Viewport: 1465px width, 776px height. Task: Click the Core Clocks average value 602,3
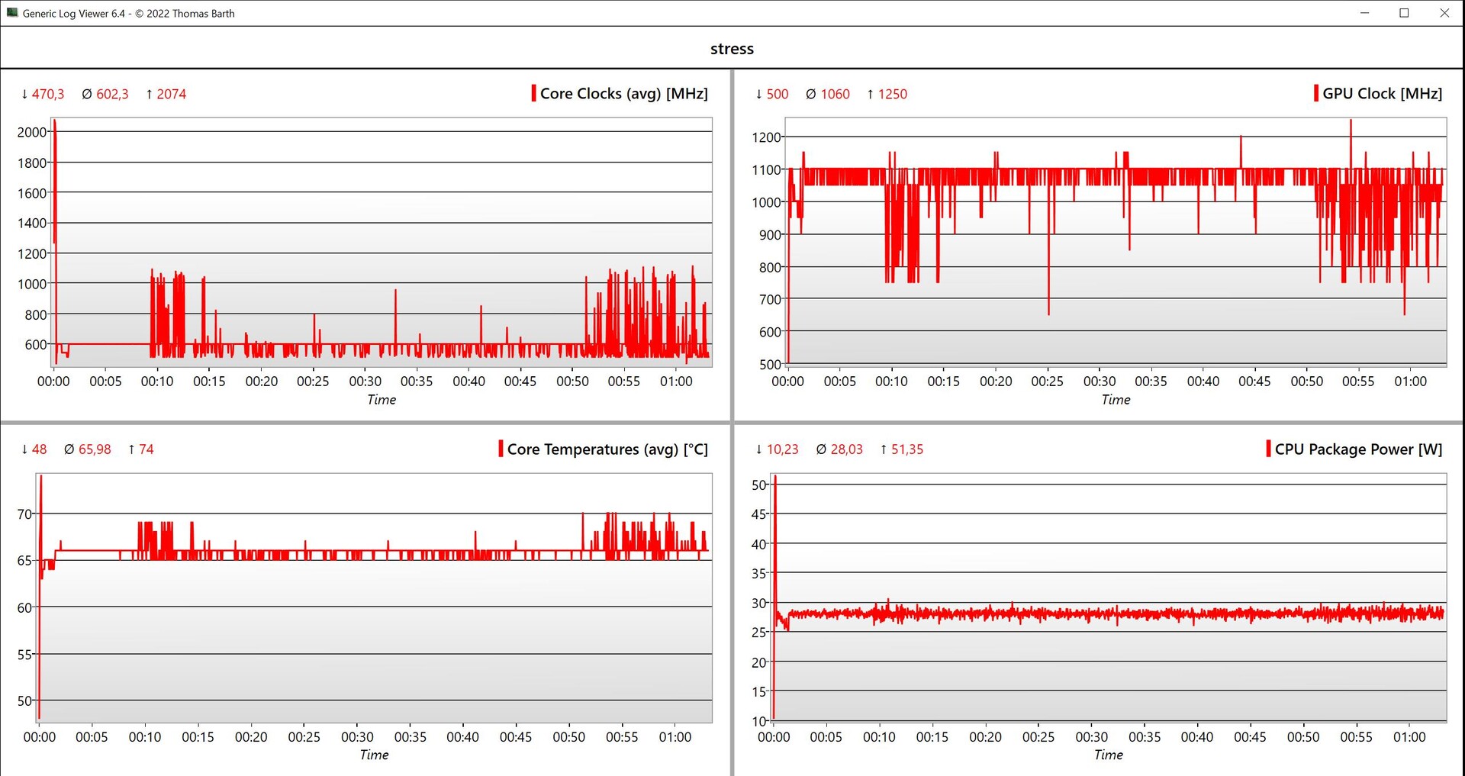(x=112, y=95)
